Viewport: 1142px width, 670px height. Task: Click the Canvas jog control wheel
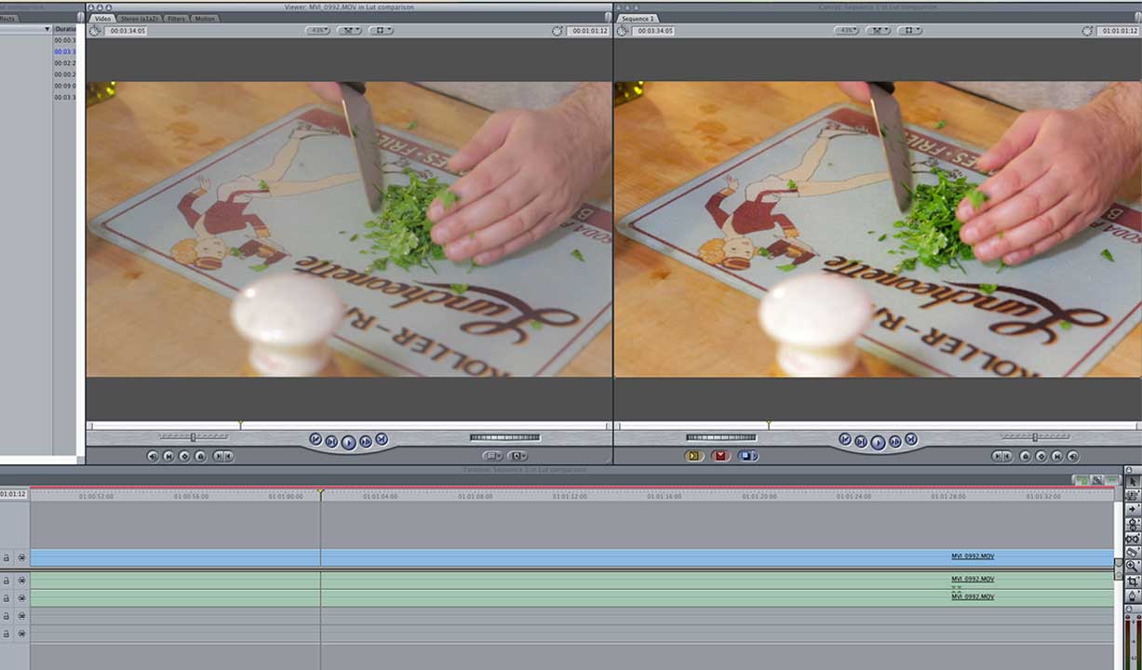click(721, 437)
